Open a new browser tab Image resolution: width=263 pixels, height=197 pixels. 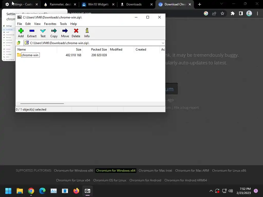[199, 4]
